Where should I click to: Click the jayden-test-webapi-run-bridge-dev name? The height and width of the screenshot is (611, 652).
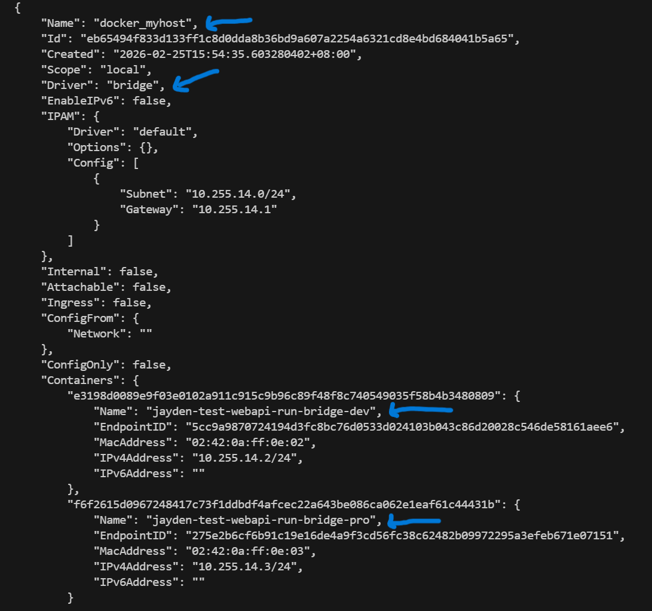[x=261, y=412]
